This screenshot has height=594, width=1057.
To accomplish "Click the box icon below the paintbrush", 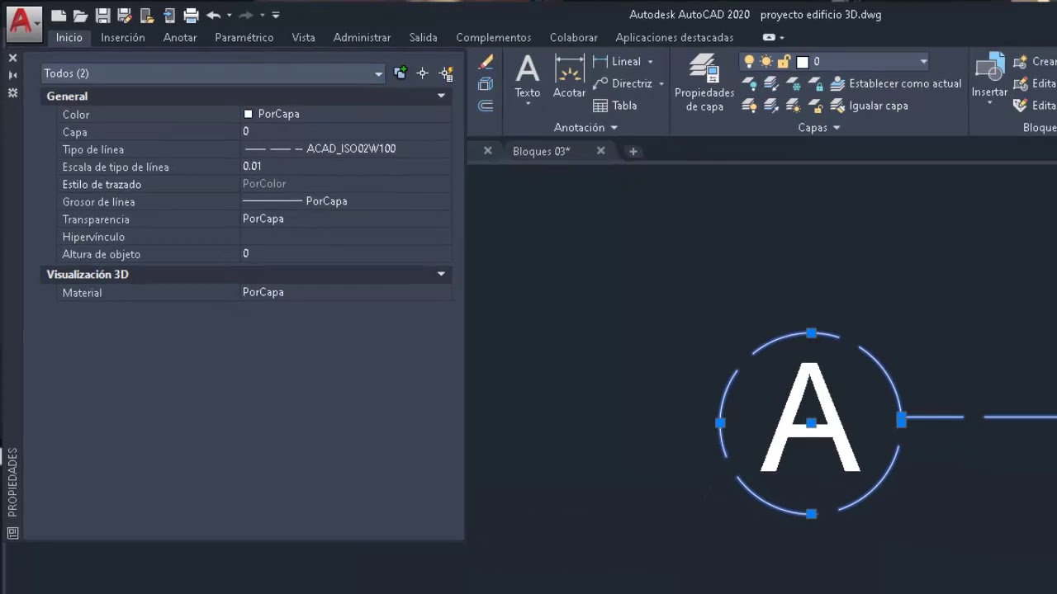I will [486, 83].
